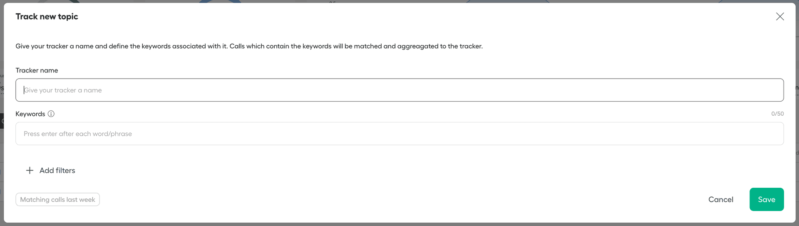The image size is (799, 226).
Task: Close the Track new topic dialog
Action: coord(780,17)
